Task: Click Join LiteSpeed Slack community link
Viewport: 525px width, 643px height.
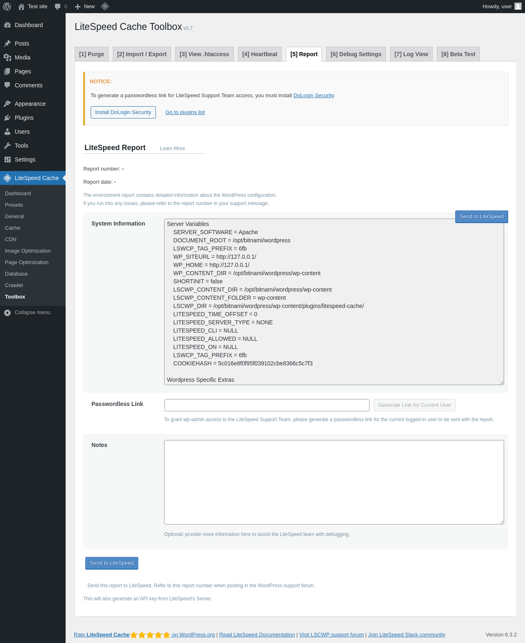Action: (406, 635)
